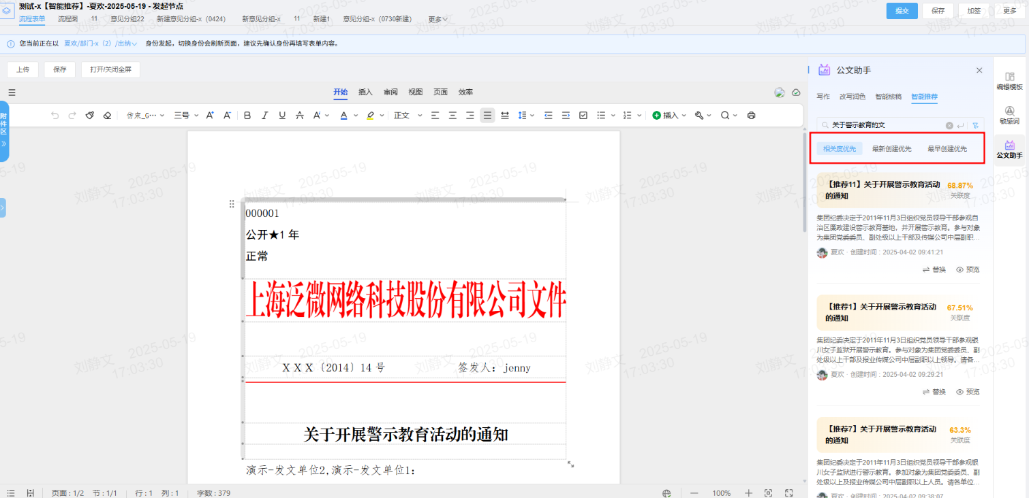Clear the search box with the X icon
The width and height of the screenshot is (1029, 498).
(949, 125)
